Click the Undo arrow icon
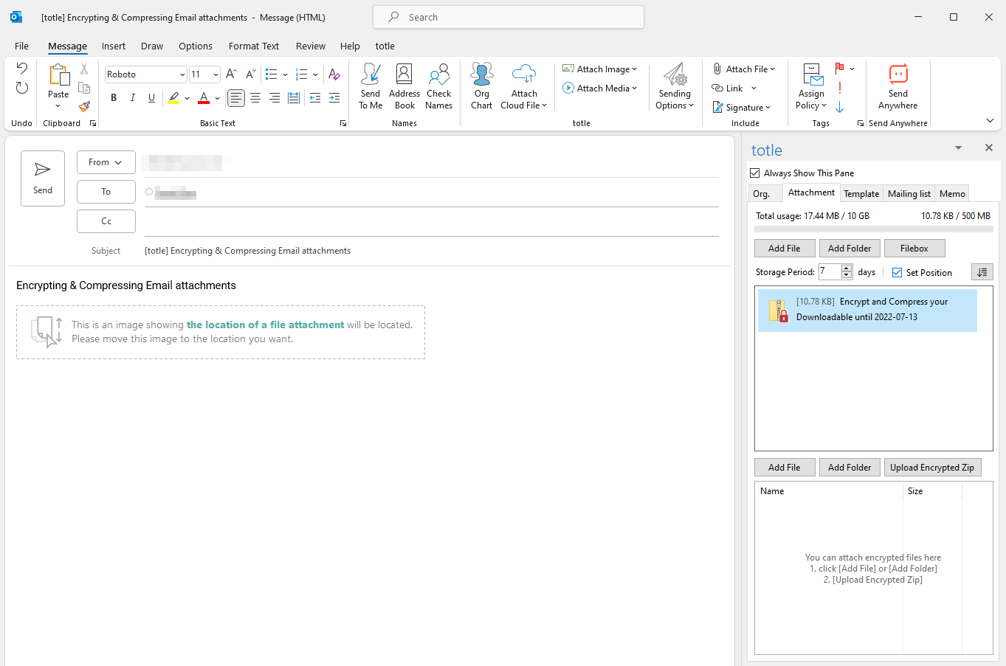Screen dimensions: 1006x666 click(x=21, y=69)
